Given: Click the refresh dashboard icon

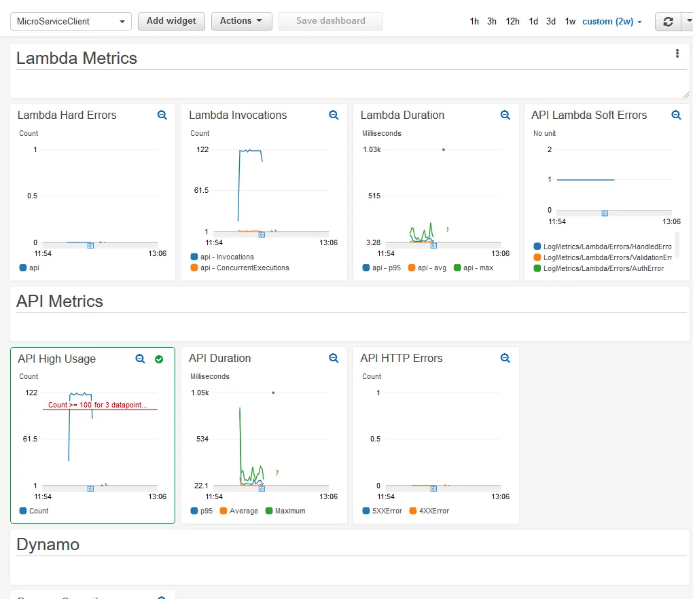Looking at the screenshot, I should [668, 22].
